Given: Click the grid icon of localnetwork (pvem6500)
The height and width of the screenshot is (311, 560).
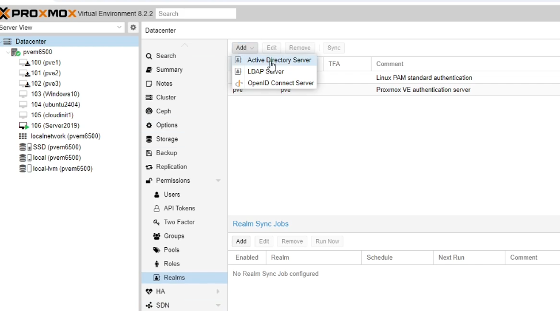Looking at the screenshot, I should [x=23, y=136].
